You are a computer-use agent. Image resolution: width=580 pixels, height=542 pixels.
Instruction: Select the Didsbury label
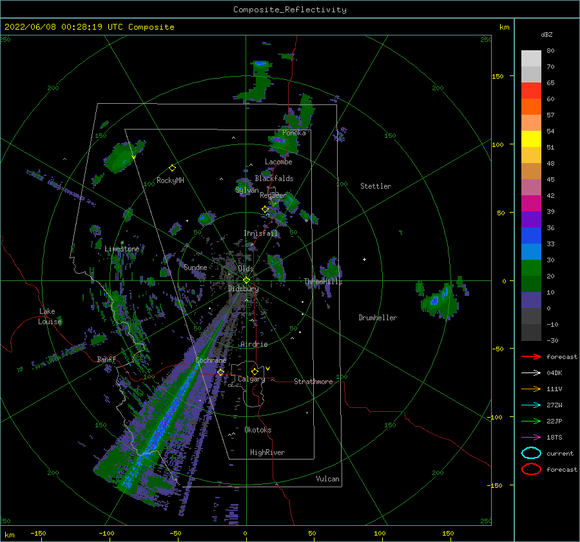click(243, 289)
